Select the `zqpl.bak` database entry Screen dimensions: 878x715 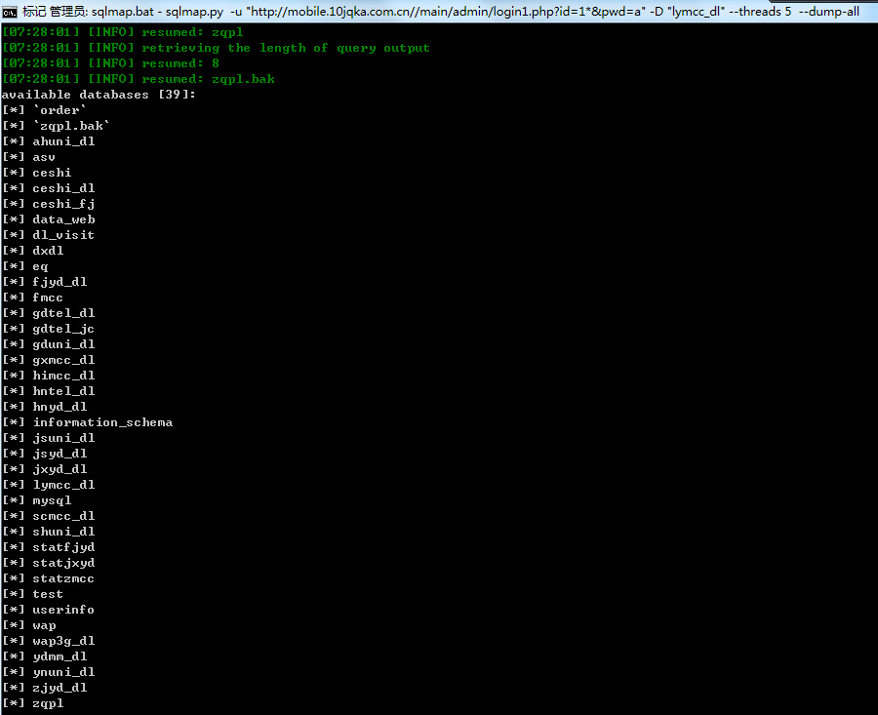point(56,126)
